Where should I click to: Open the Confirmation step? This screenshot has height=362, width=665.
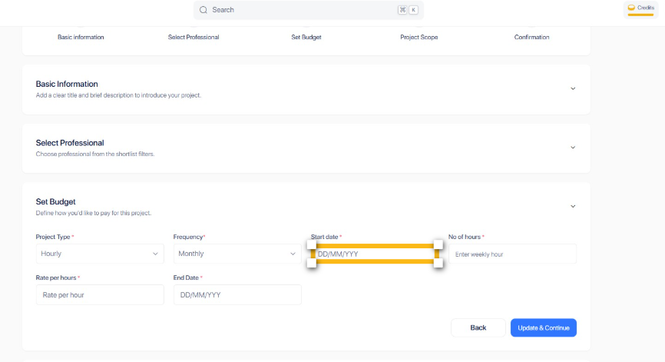coord(532,37)
